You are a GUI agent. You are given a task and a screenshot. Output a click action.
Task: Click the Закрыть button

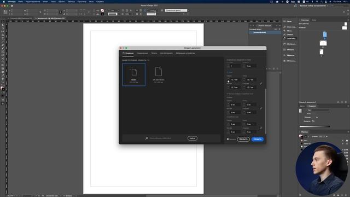pyautogui.click(x=243, y=139)
